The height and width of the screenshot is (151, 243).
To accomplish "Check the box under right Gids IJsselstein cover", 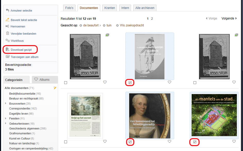I will (195, 83).
